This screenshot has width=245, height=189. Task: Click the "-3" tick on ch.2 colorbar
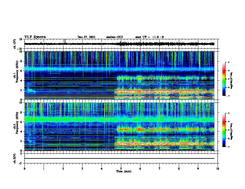point(228,113)
